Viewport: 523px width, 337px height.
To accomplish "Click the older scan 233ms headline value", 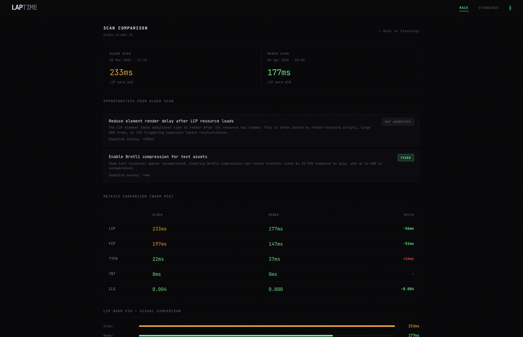I will coord(121,72).
